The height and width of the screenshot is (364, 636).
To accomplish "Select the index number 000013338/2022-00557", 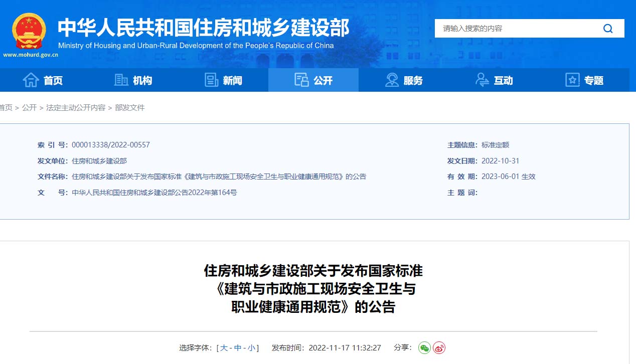I will [x=111, y=145].
